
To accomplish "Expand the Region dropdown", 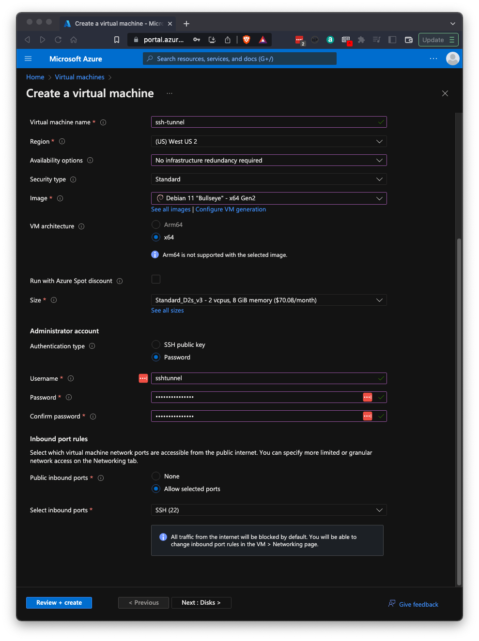I will tap(269, 141).
